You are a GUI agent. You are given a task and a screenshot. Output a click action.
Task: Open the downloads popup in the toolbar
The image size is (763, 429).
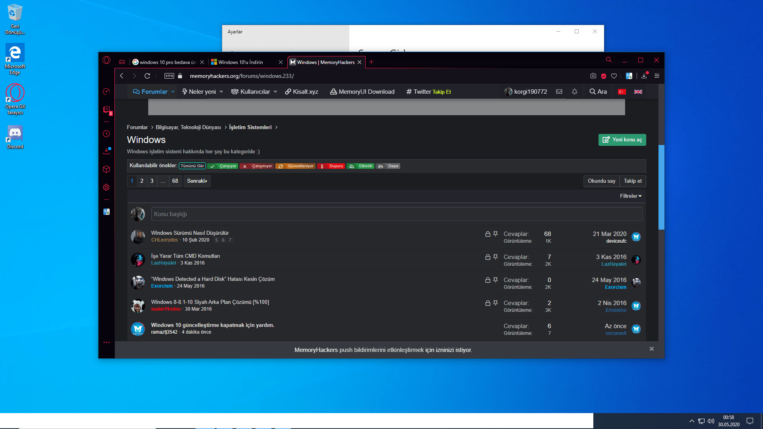pos(644,76)
